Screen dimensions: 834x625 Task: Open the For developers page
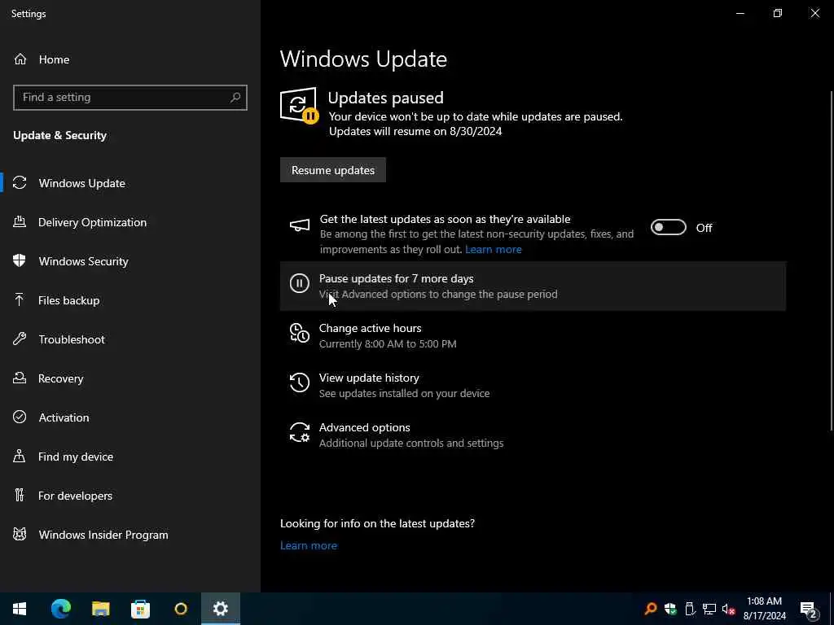[x=130, y=496]
